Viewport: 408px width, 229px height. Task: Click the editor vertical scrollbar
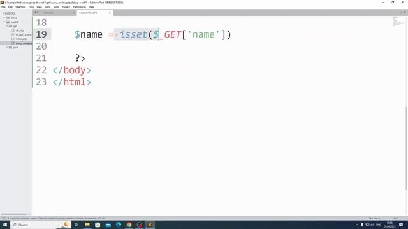406,148
